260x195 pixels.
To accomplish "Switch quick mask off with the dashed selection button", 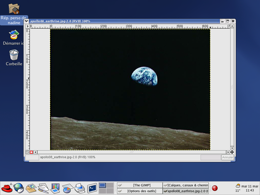I will coord(27,152).
